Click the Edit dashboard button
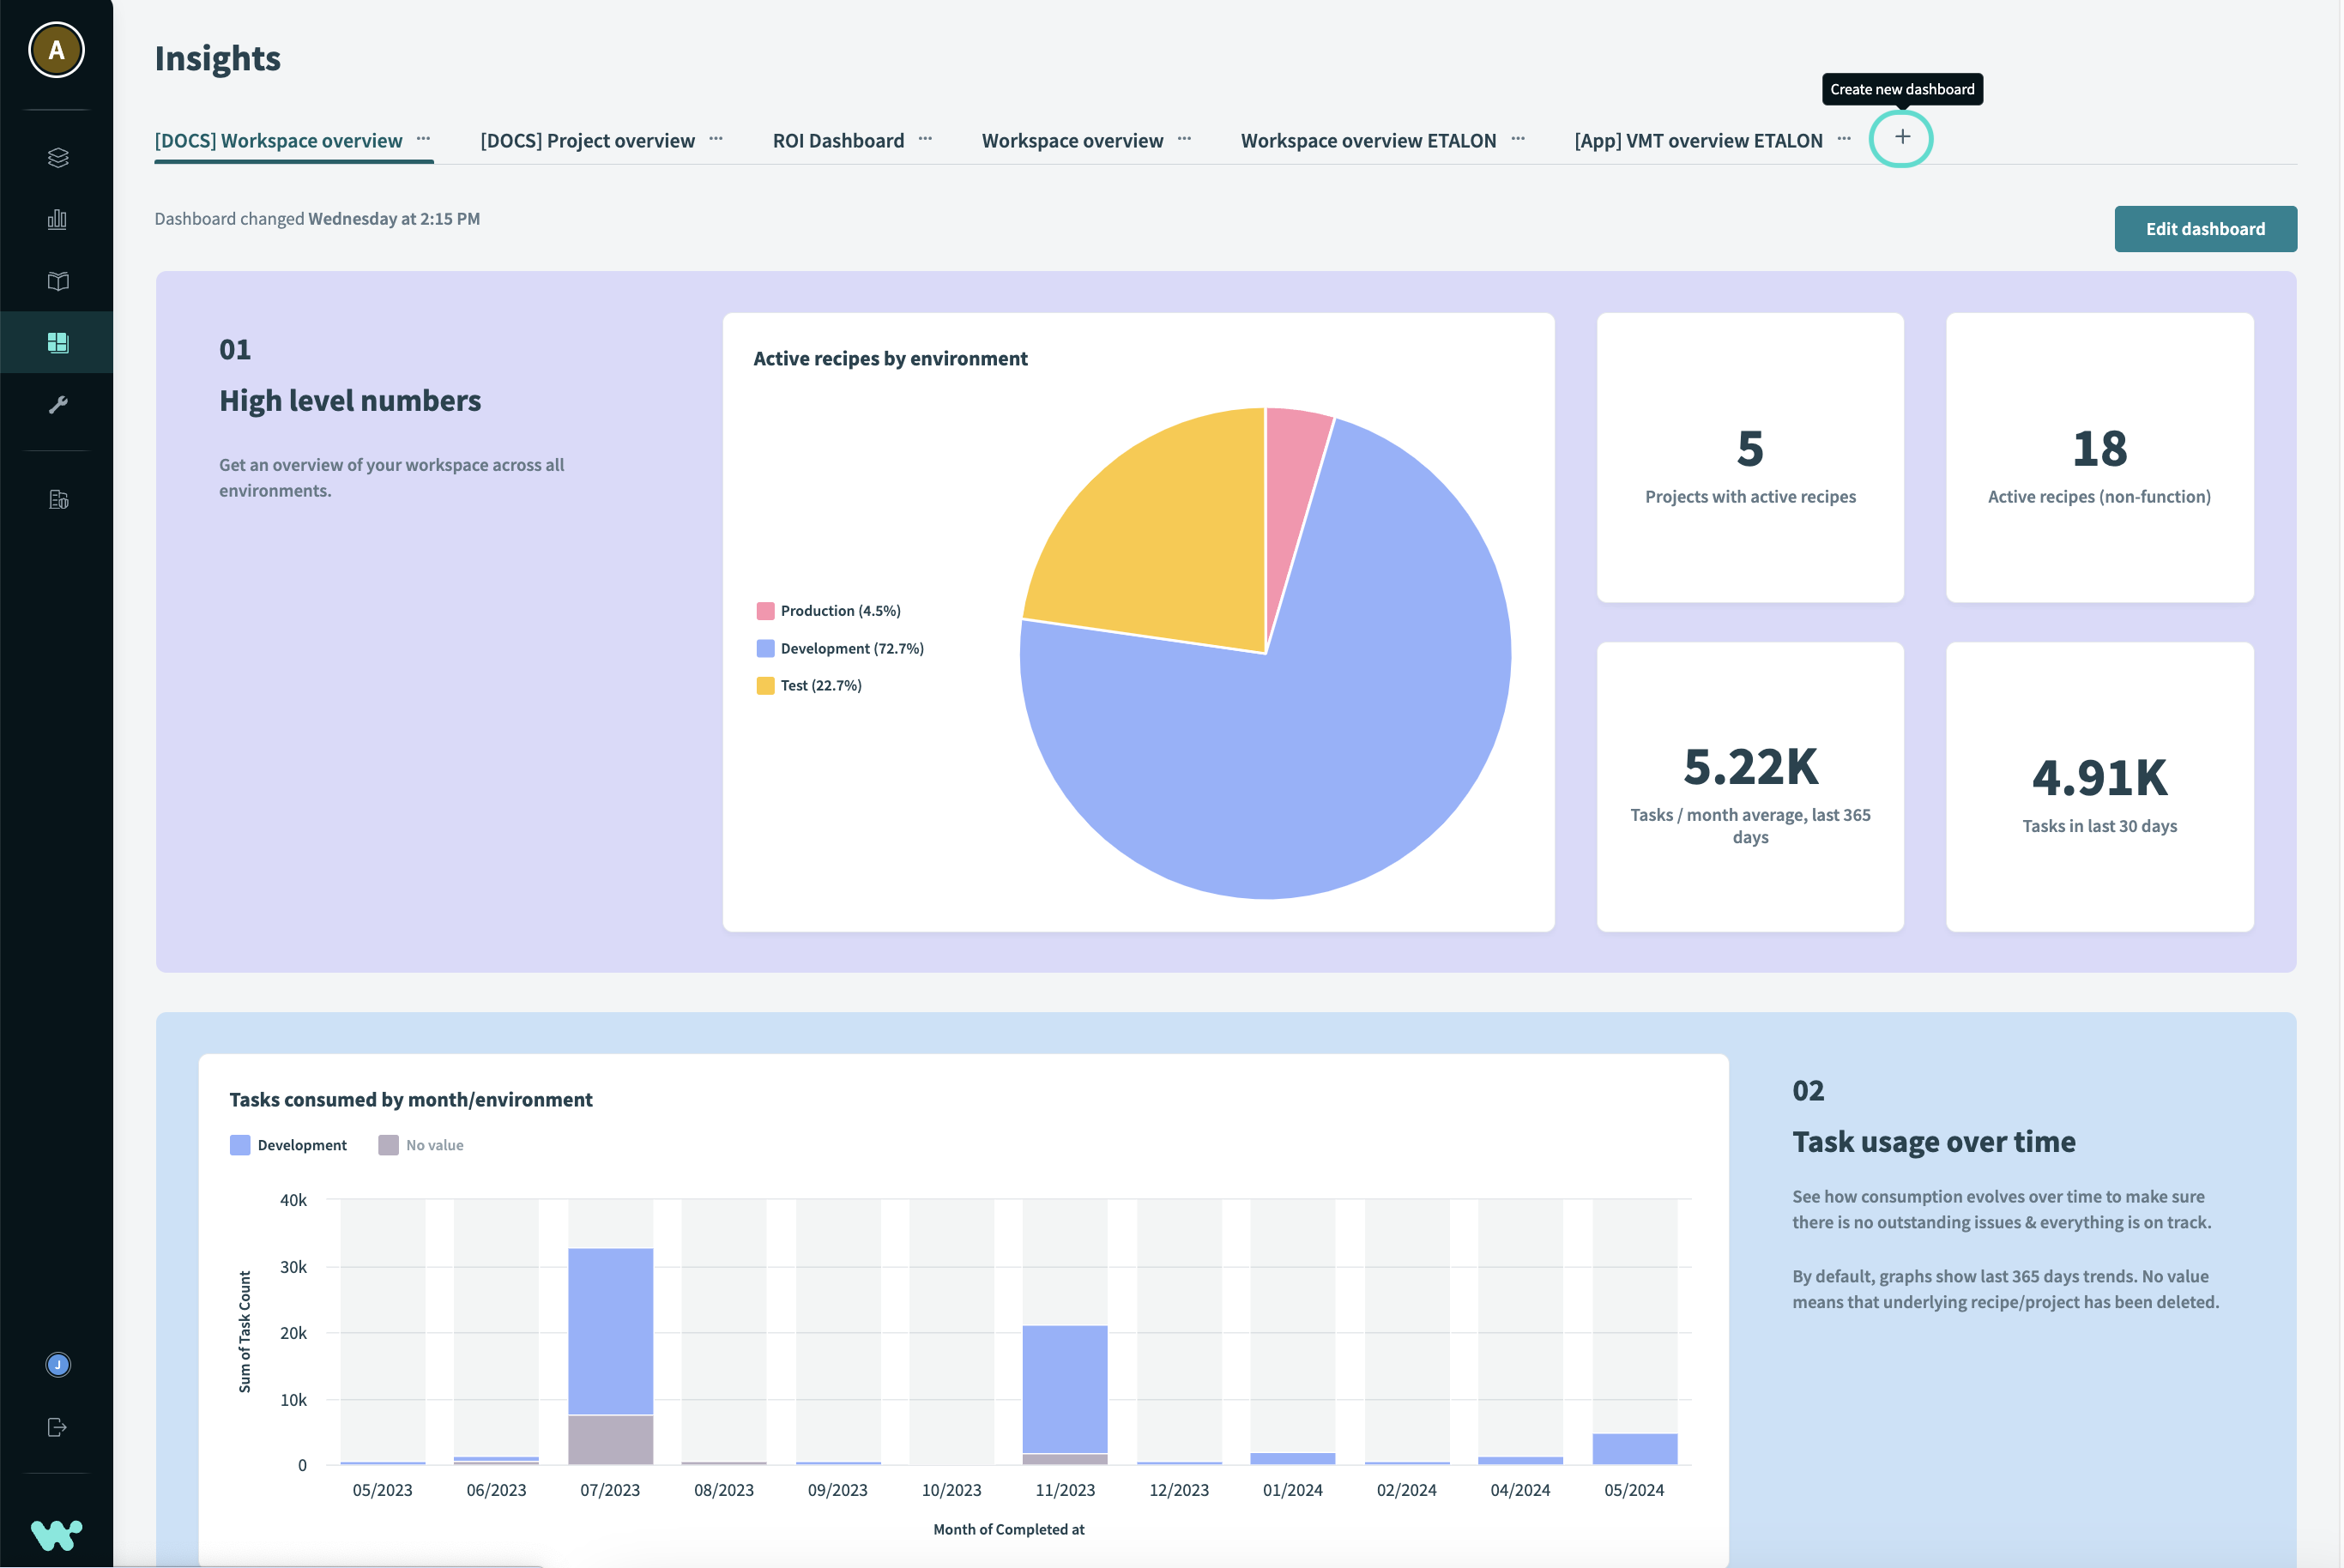2344x1568 pixels. point(2206,227)
